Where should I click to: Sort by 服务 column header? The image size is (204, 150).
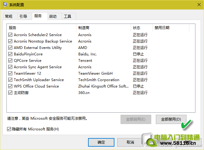click(41, 28)
